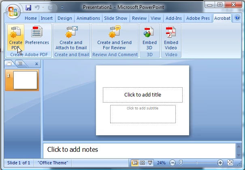Screen dimensions: 245x170
Task: Switch to the Slides thumbnail pane tab
Action: 9,63
